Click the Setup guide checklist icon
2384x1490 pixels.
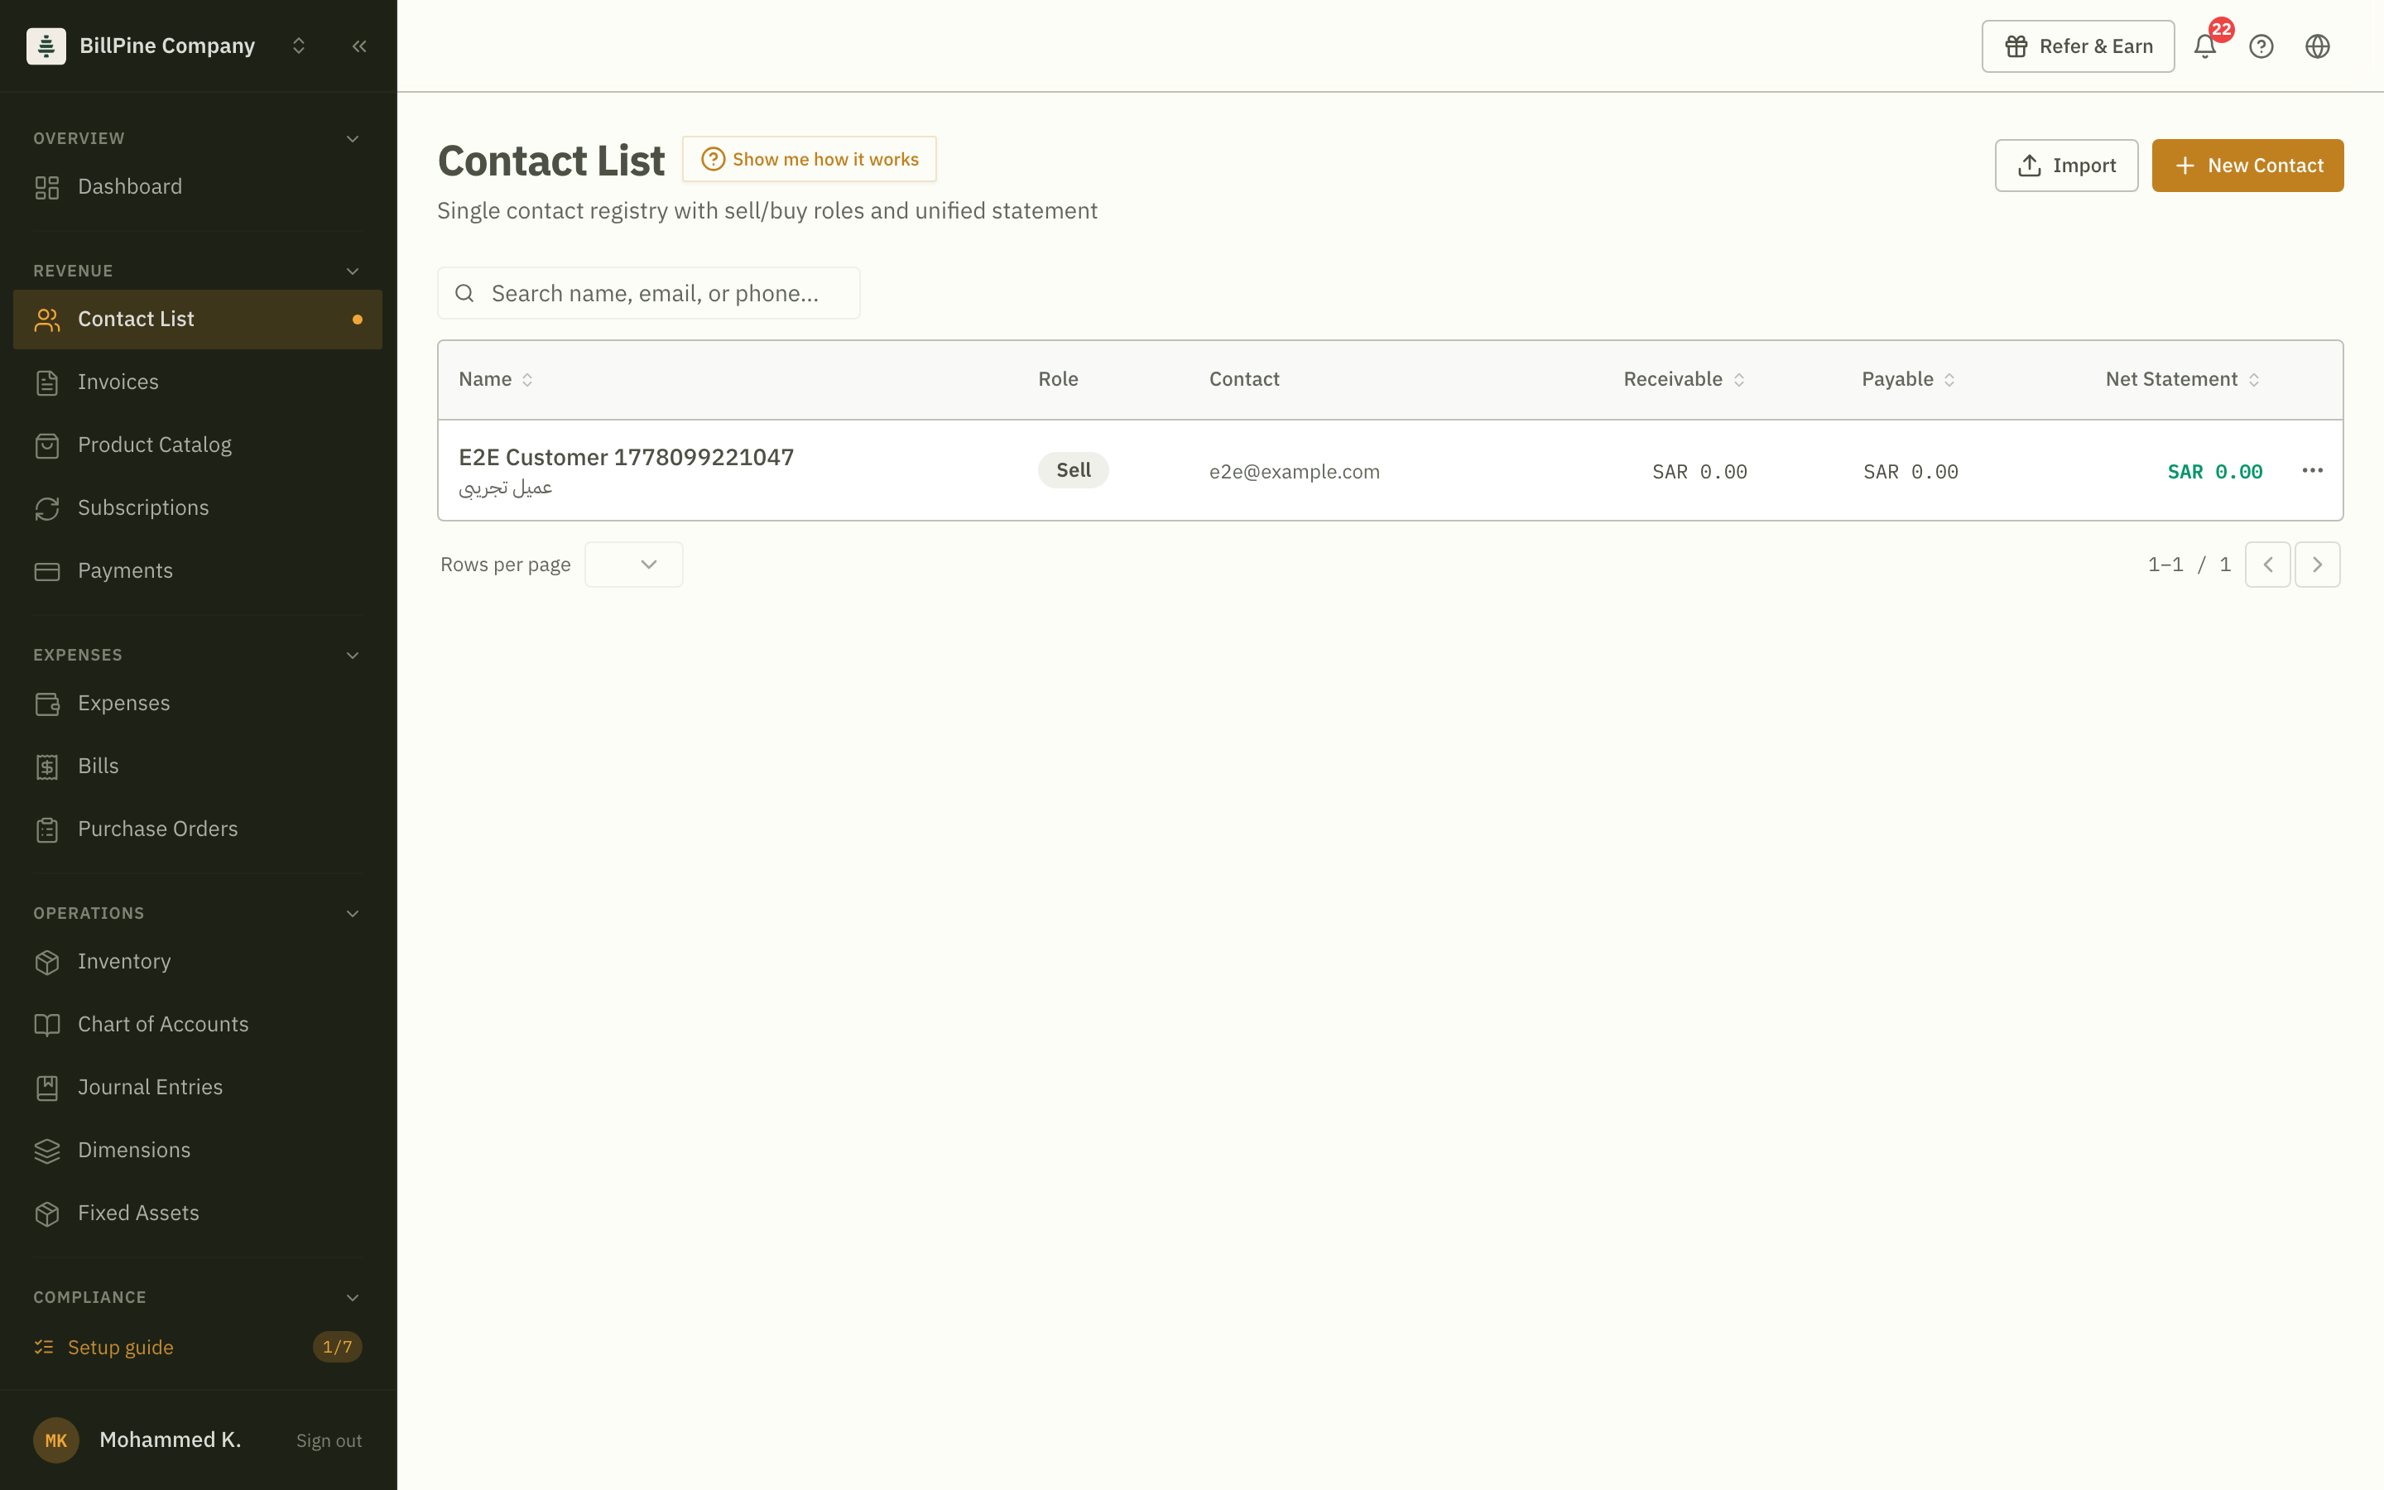43,1347
